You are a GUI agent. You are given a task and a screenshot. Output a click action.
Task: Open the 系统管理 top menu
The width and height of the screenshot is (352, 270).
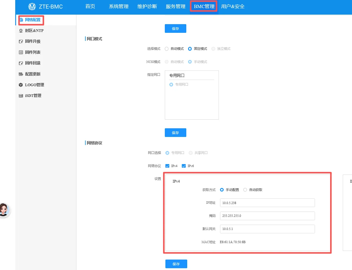(119, 7)
